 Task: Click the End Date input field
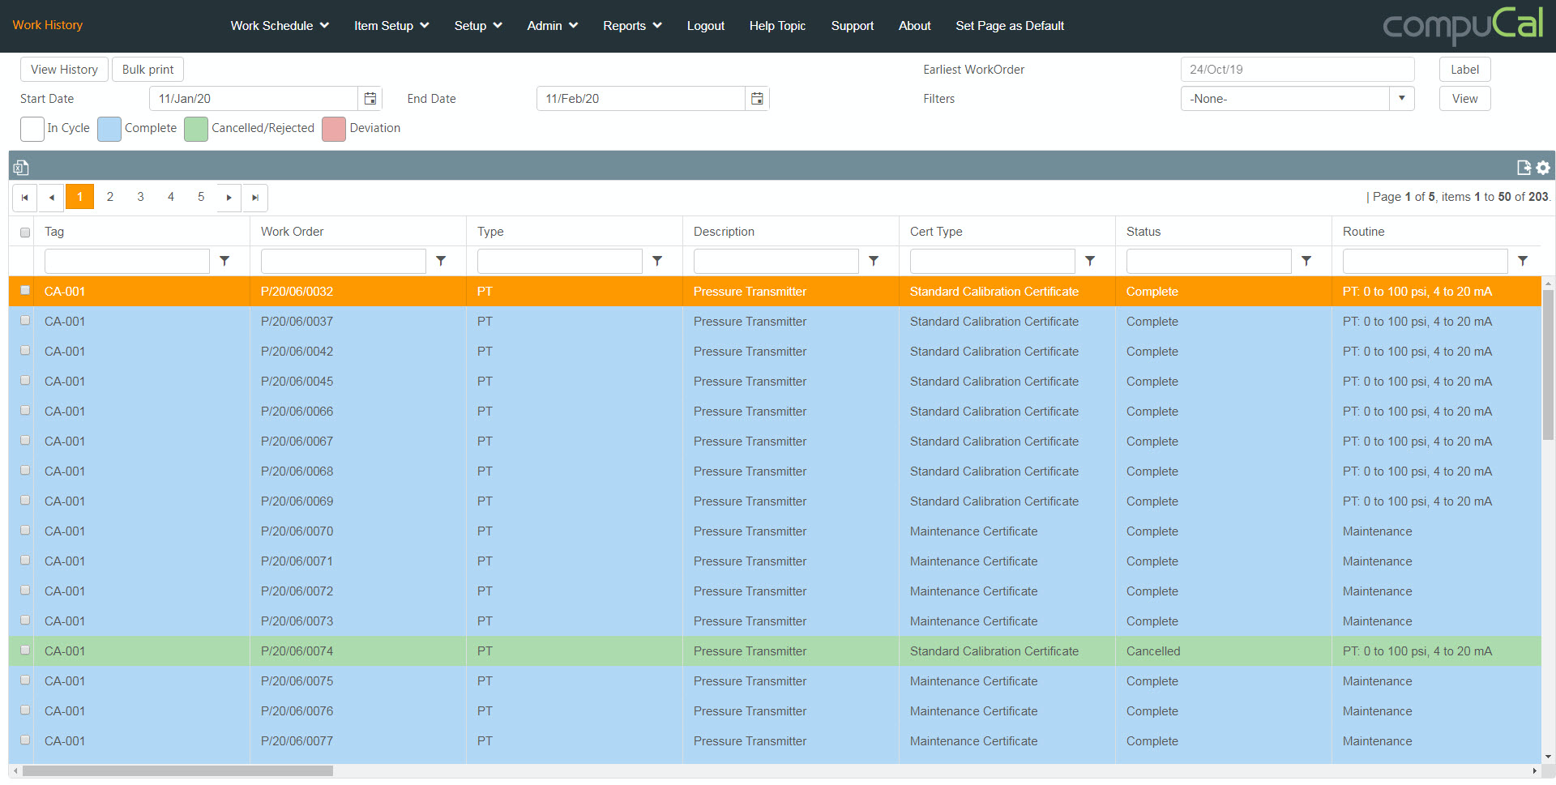click(640, 99)
